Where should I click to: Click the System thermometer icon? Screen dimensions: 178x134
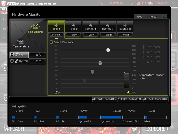[x=16, y=61]
